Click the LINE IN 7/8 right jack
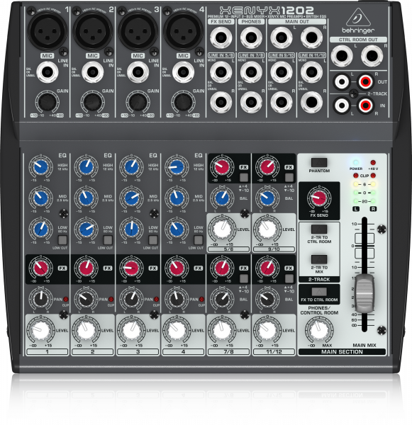 (x=251, y=102)
